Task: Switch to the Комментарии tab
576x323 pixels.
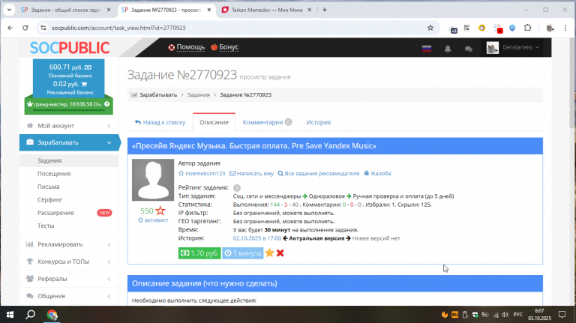Action: pos(267,122)
